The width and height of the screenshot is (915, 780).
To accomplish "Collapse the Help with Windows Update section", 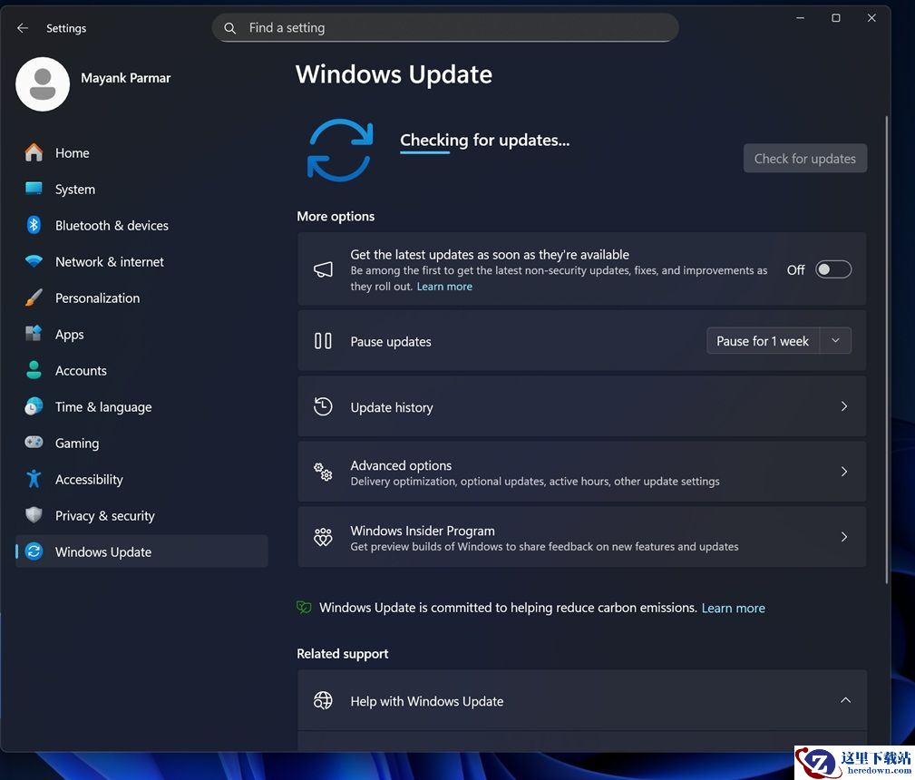I will click(x=844, y=700).
